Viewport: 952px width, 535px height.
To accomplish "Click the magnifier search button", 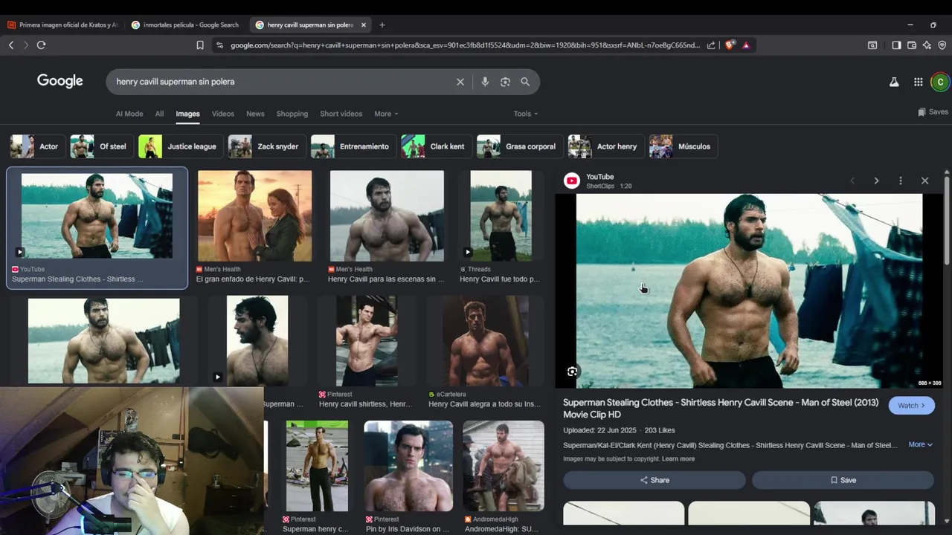I will coord(525,82).
